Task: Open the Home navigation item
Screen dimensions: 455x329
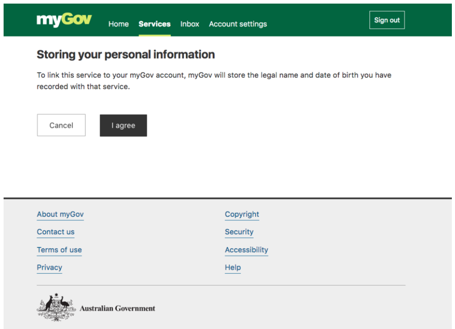Action: [x=119, y=24]
